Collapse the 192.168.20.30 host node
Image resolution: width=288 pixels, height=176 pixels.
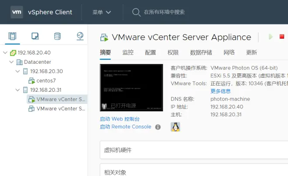pos(17,71)
